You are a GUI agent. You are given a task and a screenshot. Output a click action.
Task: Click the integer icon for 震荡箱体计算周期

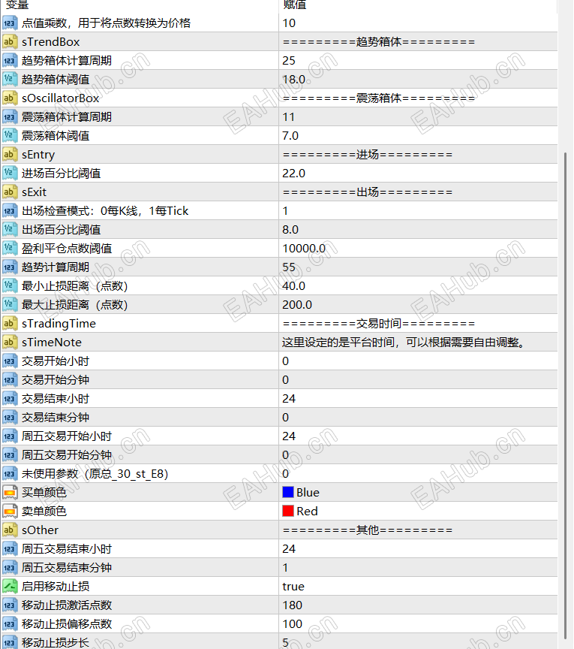10,116
